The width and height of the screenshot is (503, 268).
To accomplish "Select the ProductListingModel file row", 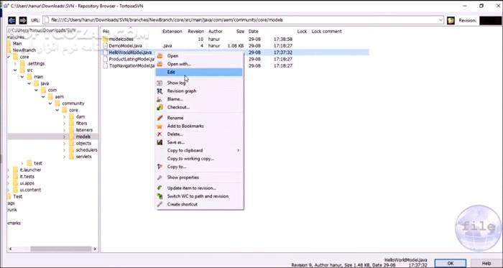I will [236, 59].
